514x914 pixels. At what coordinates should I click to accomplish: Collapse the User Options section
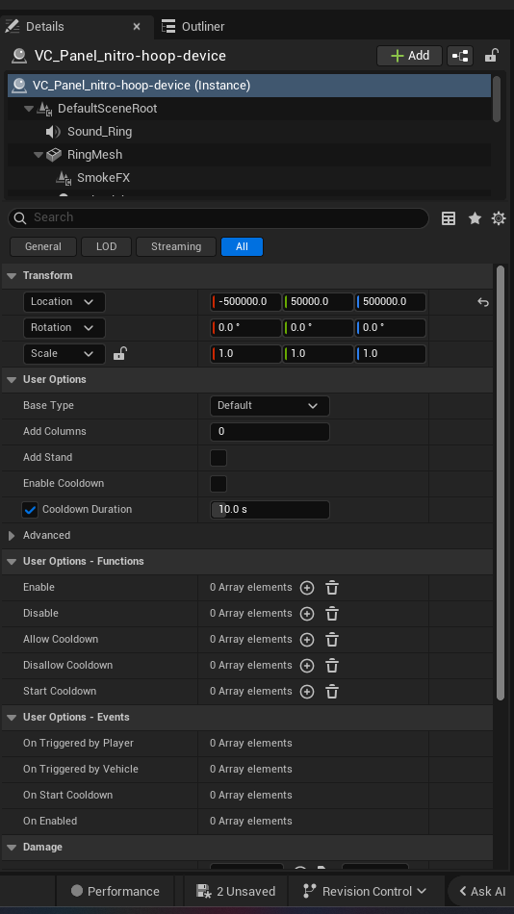[12, 379]
